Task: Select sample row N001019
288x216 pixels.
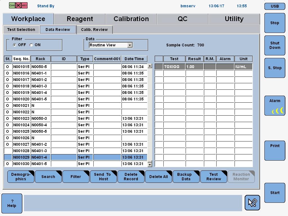Action: pos(76,93)
